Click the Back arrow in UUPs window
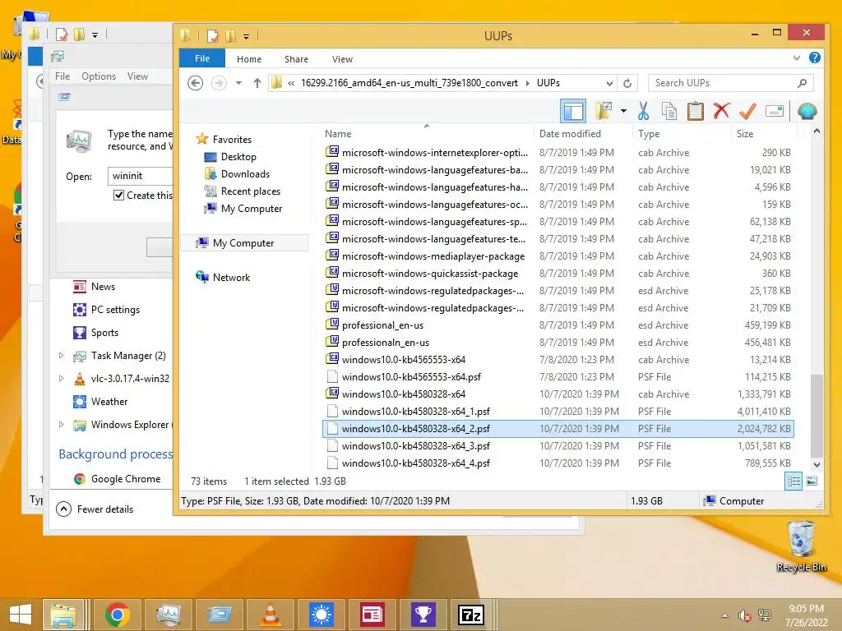The height and width of the screenshot is (631, 842). (196, 83)
